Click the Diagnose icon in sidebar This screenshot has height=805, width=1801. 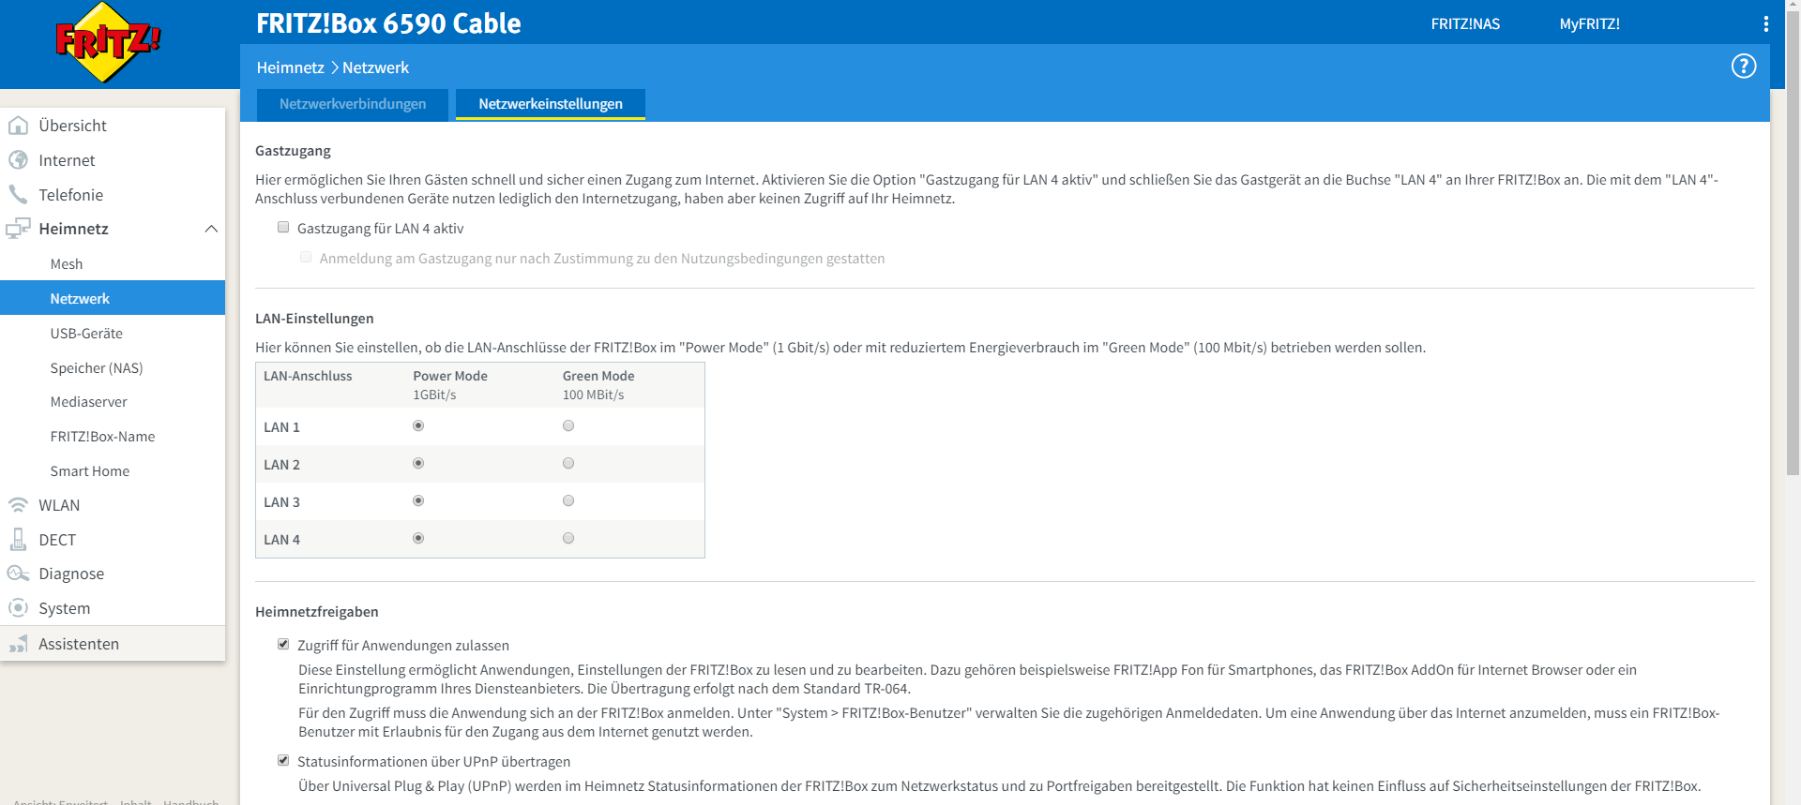(x=18, y=574)
